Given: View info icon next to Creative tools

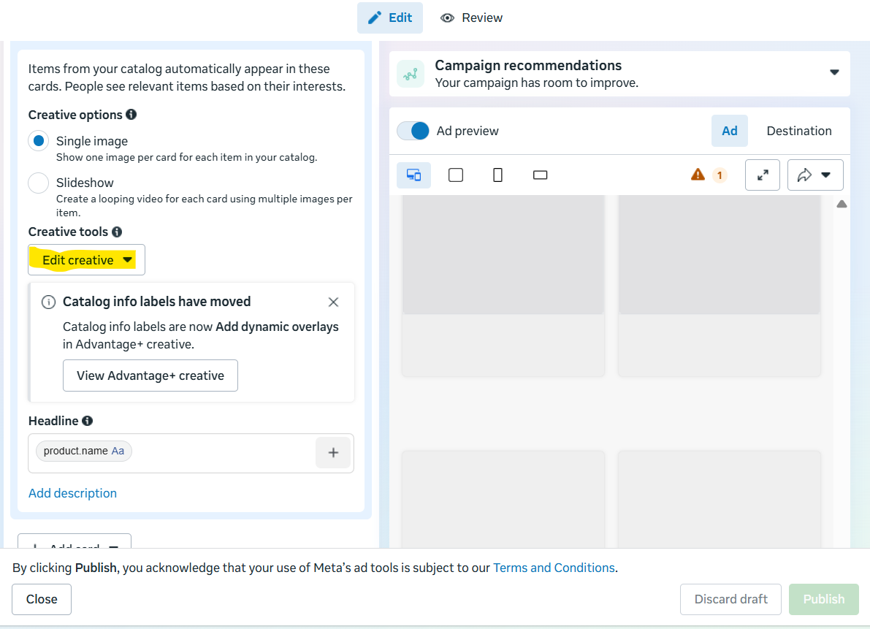Looking at the screenshot, I should point(117,232).
